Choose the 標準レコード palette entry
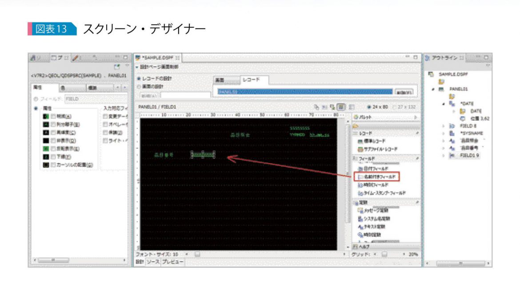This screenshot has height=290, width=520. click(x=372, y=141)
